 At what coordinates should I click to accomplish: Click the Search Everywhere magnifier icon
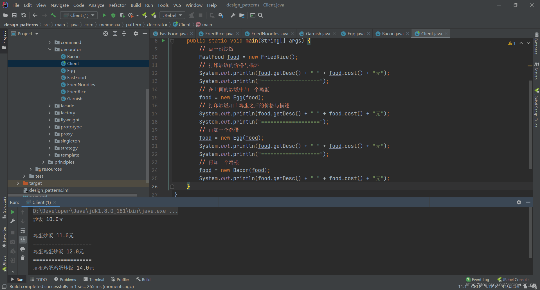point(260,15)
